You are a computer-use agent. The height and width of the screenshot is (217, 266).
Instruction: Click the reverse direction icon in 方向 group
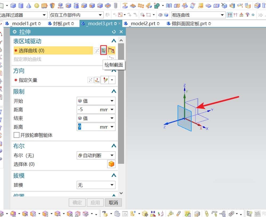tap(90, 80)
